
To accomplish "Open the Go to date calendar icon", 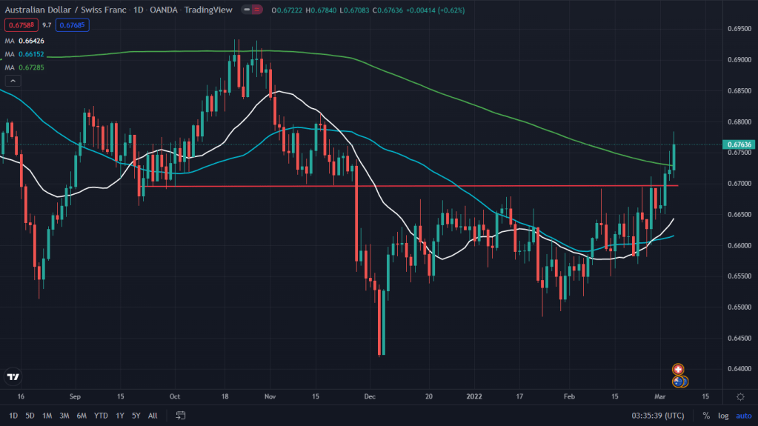I will (180, 416).
